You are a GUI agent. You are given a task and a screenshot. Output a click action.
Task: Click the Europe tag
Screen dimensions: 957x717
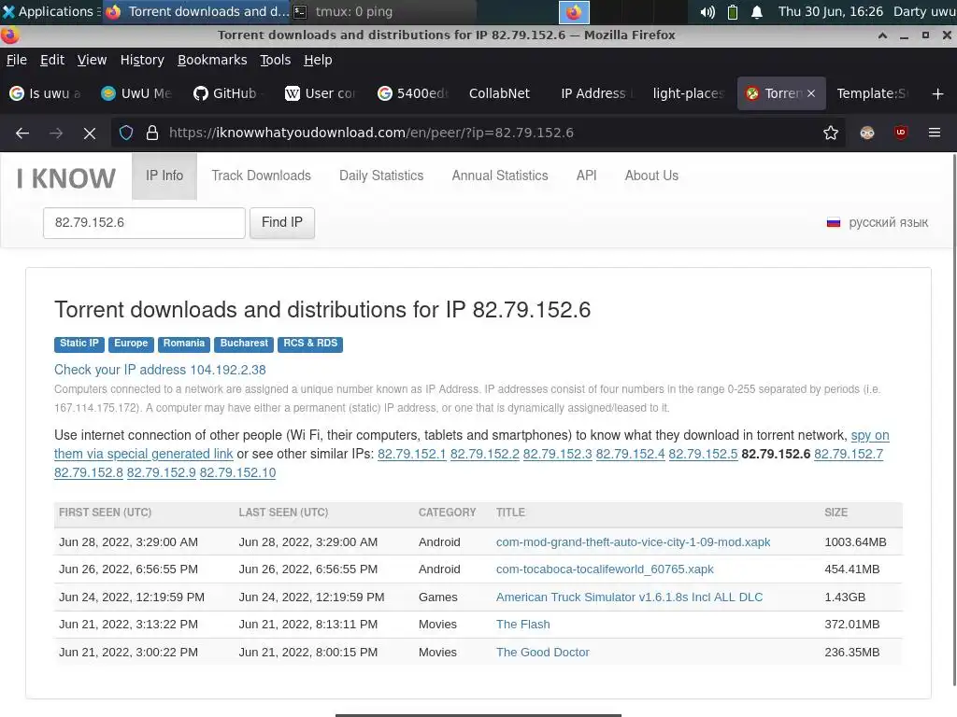[x=131, y=344]
